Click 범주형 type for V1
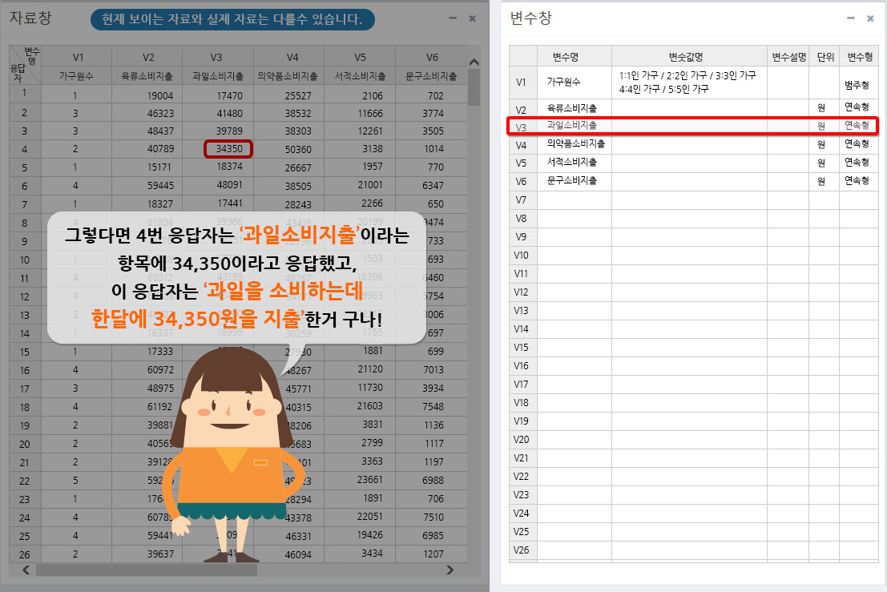This screenshot has width=887, height=592. [x=857, y=85]
